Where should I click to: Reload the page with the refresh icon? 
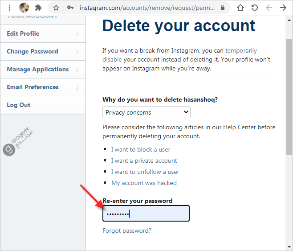pos(255,8)
